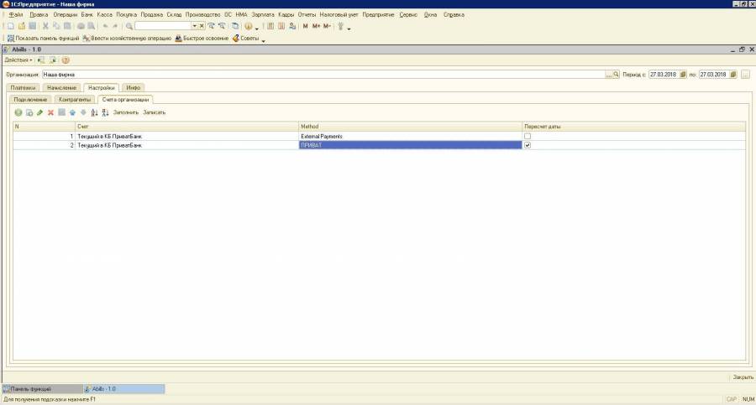Image resolution: width=756 pixels, height=405 pixels.
Task: Click in the Организация input field
Action: tap(323, 75)
